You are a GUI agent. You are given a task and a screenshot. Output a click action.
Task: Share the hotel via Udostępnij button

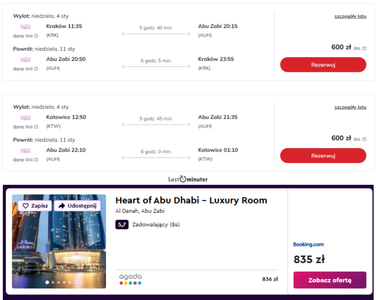click(x=77, y=206)
